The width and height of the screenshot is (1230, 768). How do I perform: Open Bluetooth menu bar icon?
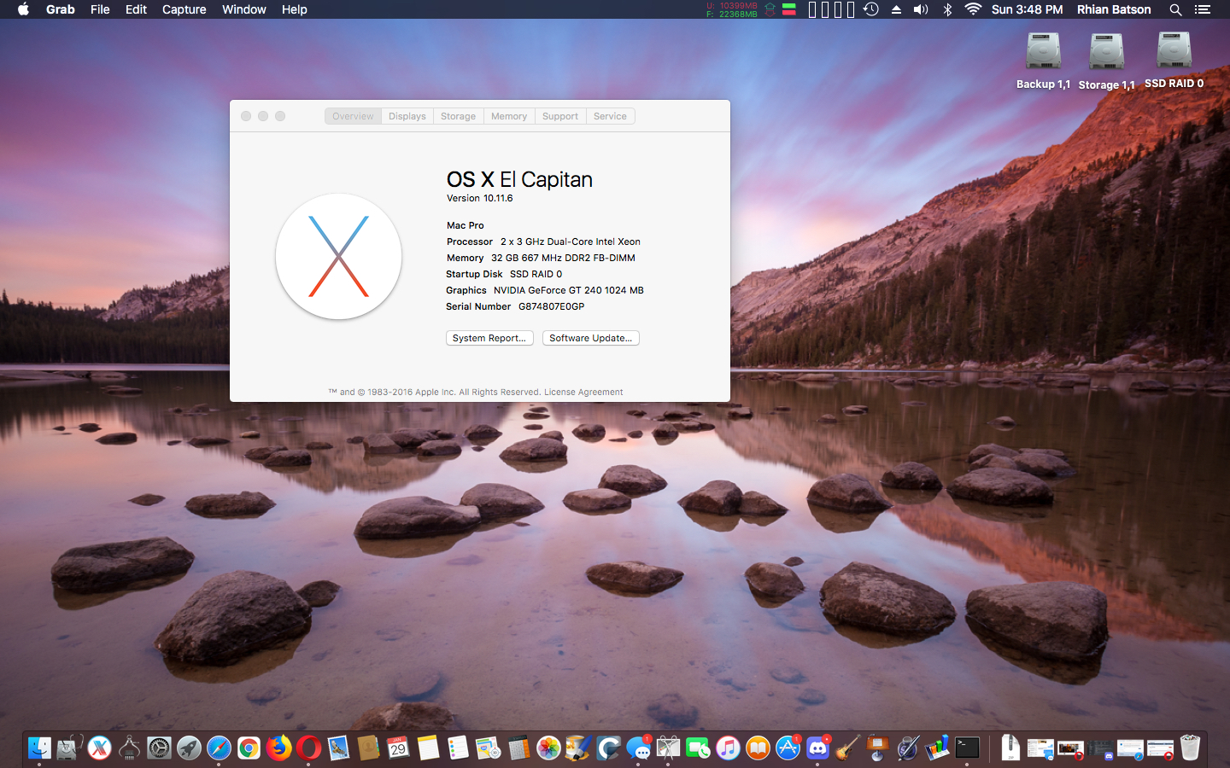947,9
